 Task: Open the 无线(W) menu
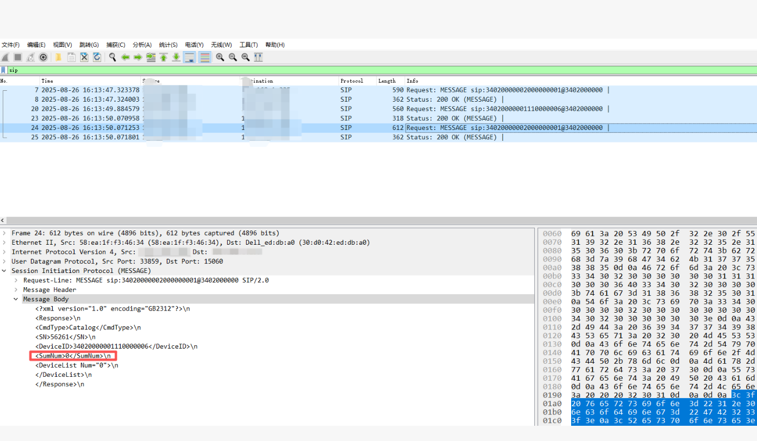[222, 45]
